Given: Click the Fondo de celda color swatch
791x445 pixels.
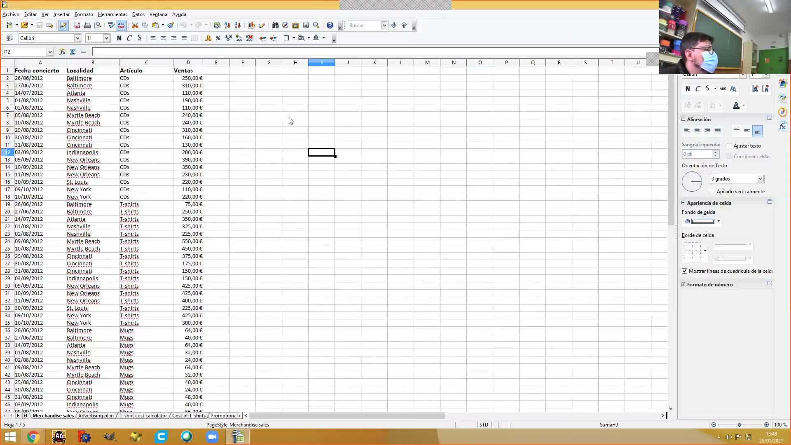Looking at the screenshot, I should coord(702,222).
